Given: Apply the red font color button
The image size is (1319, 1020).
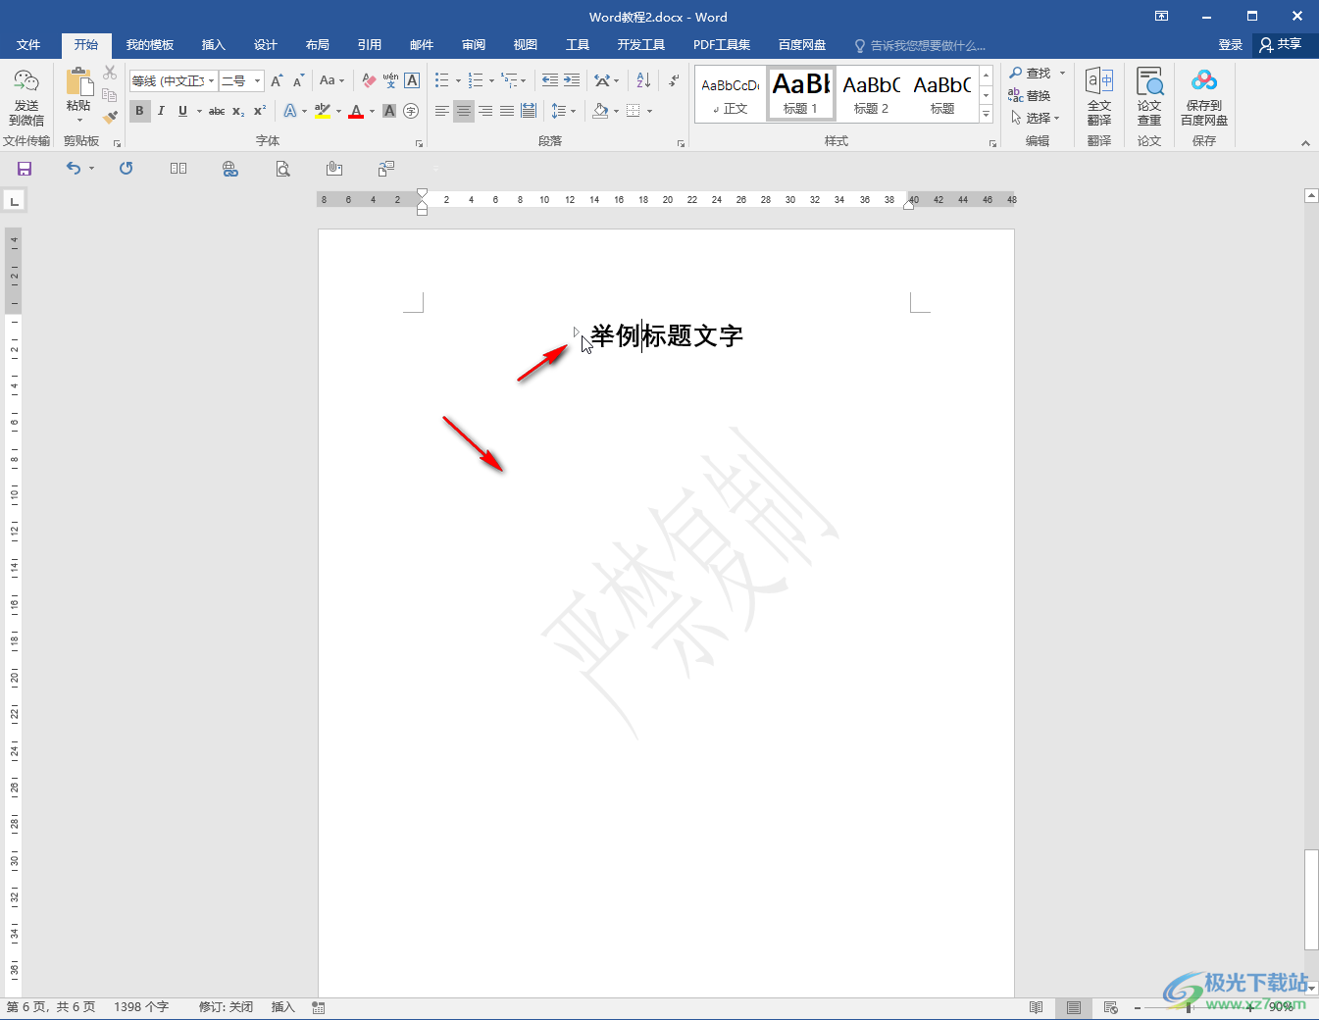Looking at the screenshot, I should point(356,111).
